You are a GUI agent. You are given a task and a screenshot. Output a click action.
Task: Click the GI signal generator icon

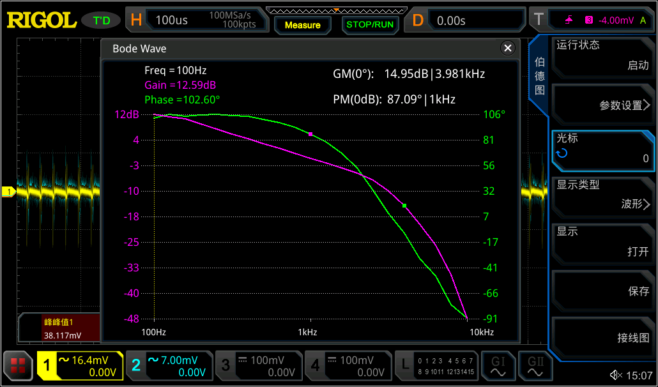click(498, 366)
